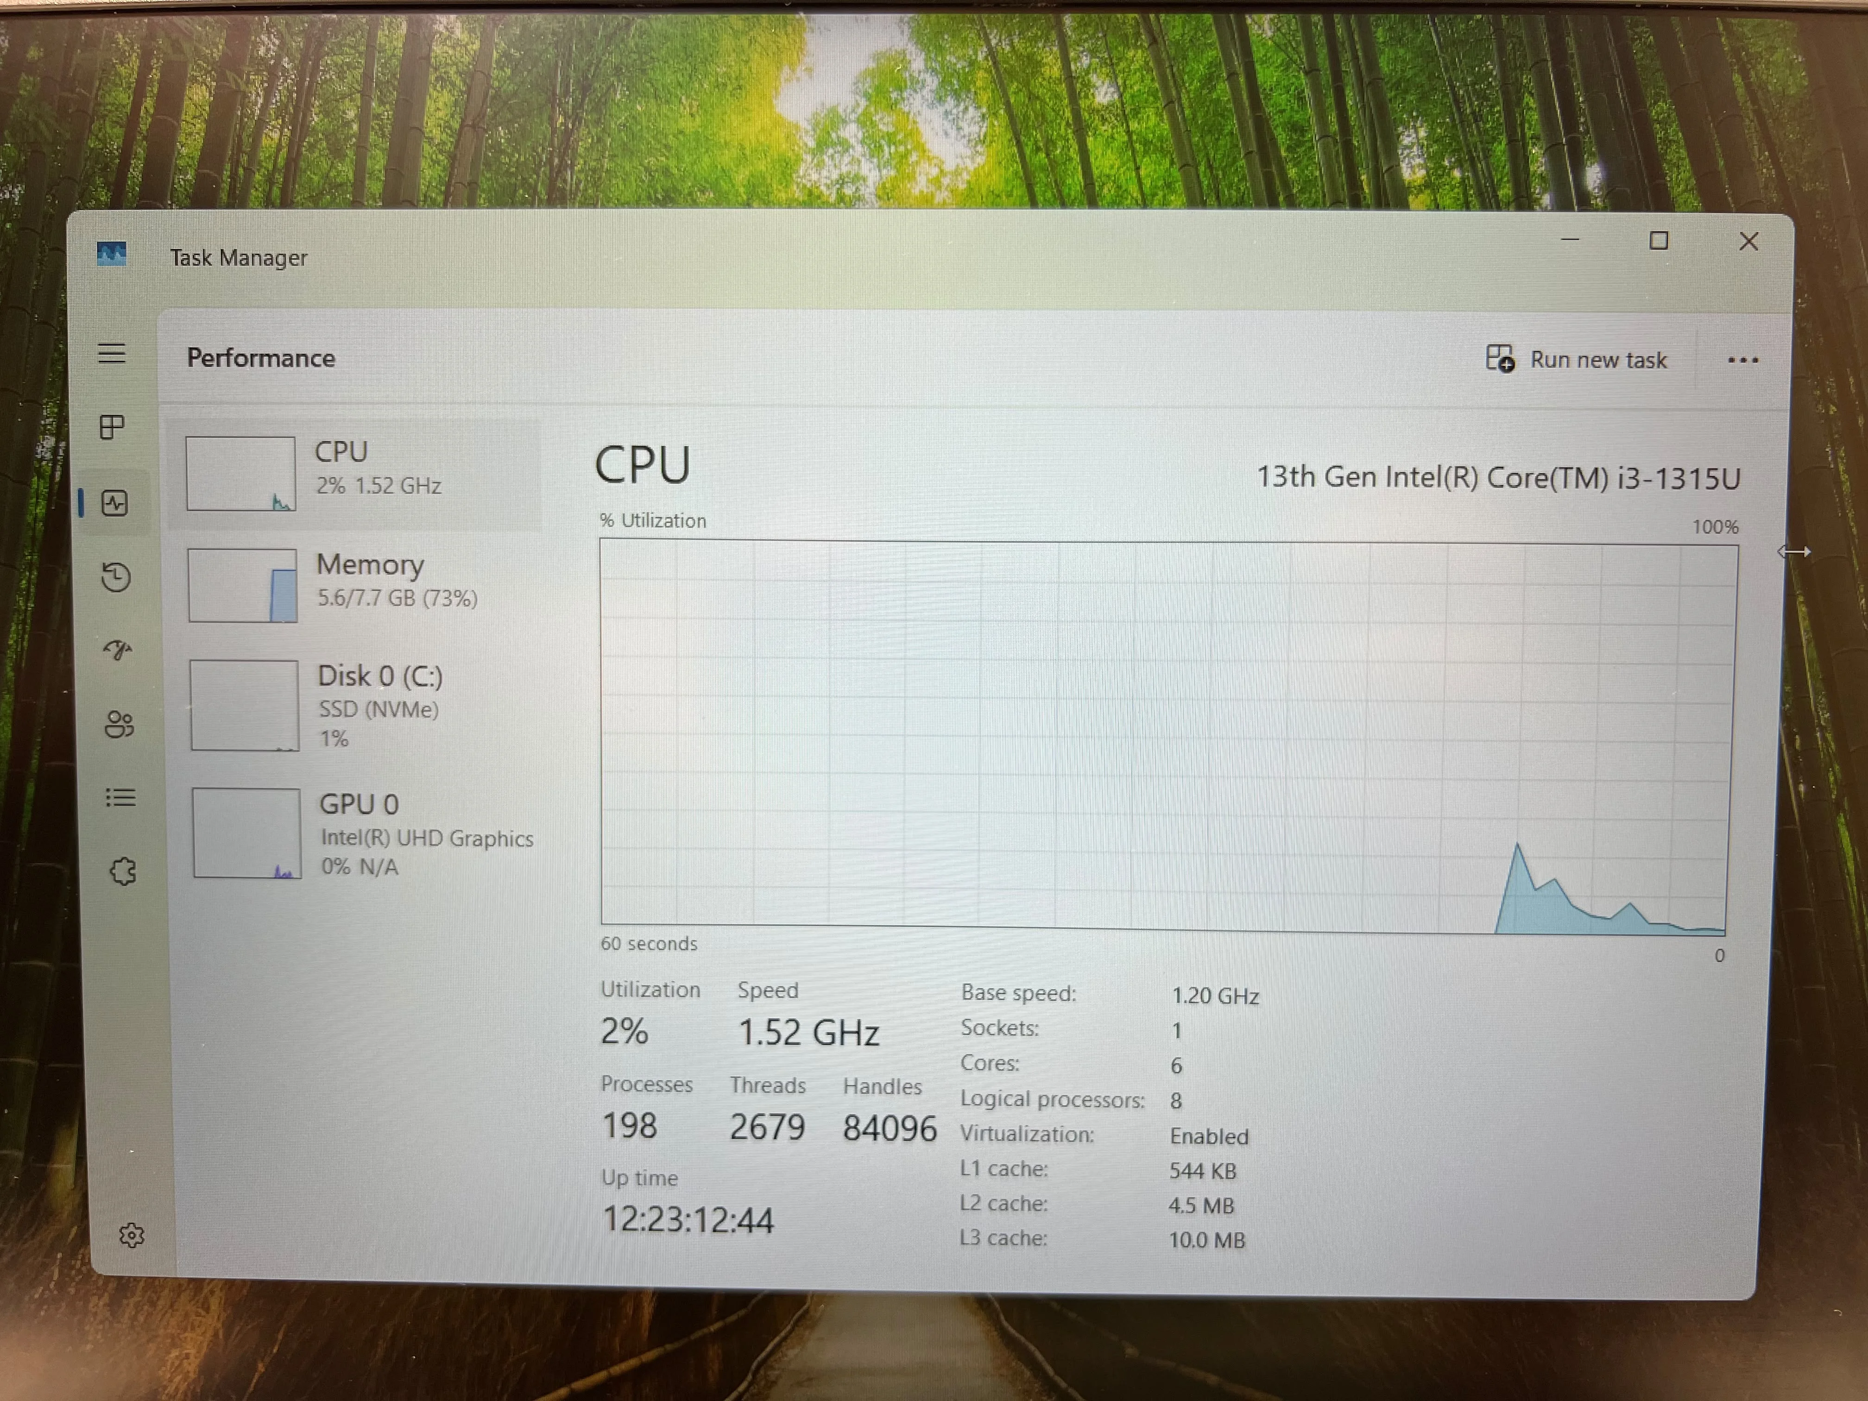Click the Cores value 6
This screenshot has width=1868, height=1401.
coord(1176,1066)
